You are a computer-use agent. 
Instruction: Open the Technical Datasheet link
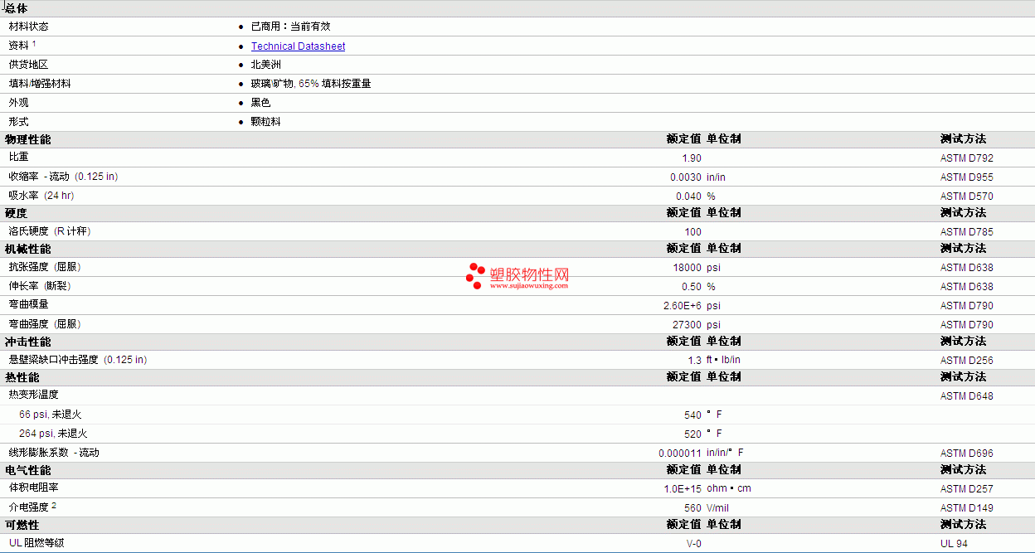(298, 46)
